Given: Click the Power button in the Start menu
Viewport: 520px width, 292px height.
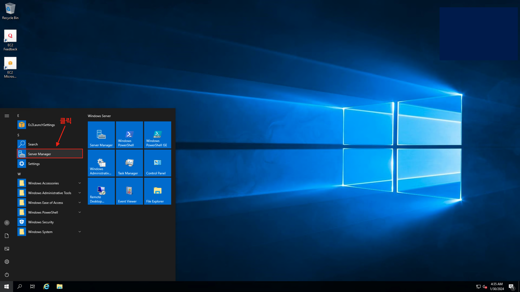Looking at the screenshot, I should click(x=7, y=275).
